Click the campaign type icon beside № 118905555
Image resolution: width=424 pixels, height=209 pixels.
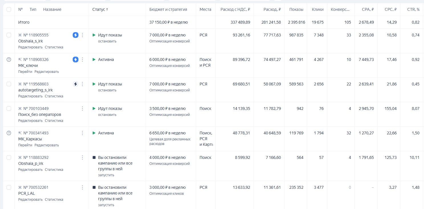[x=19, y=35]
